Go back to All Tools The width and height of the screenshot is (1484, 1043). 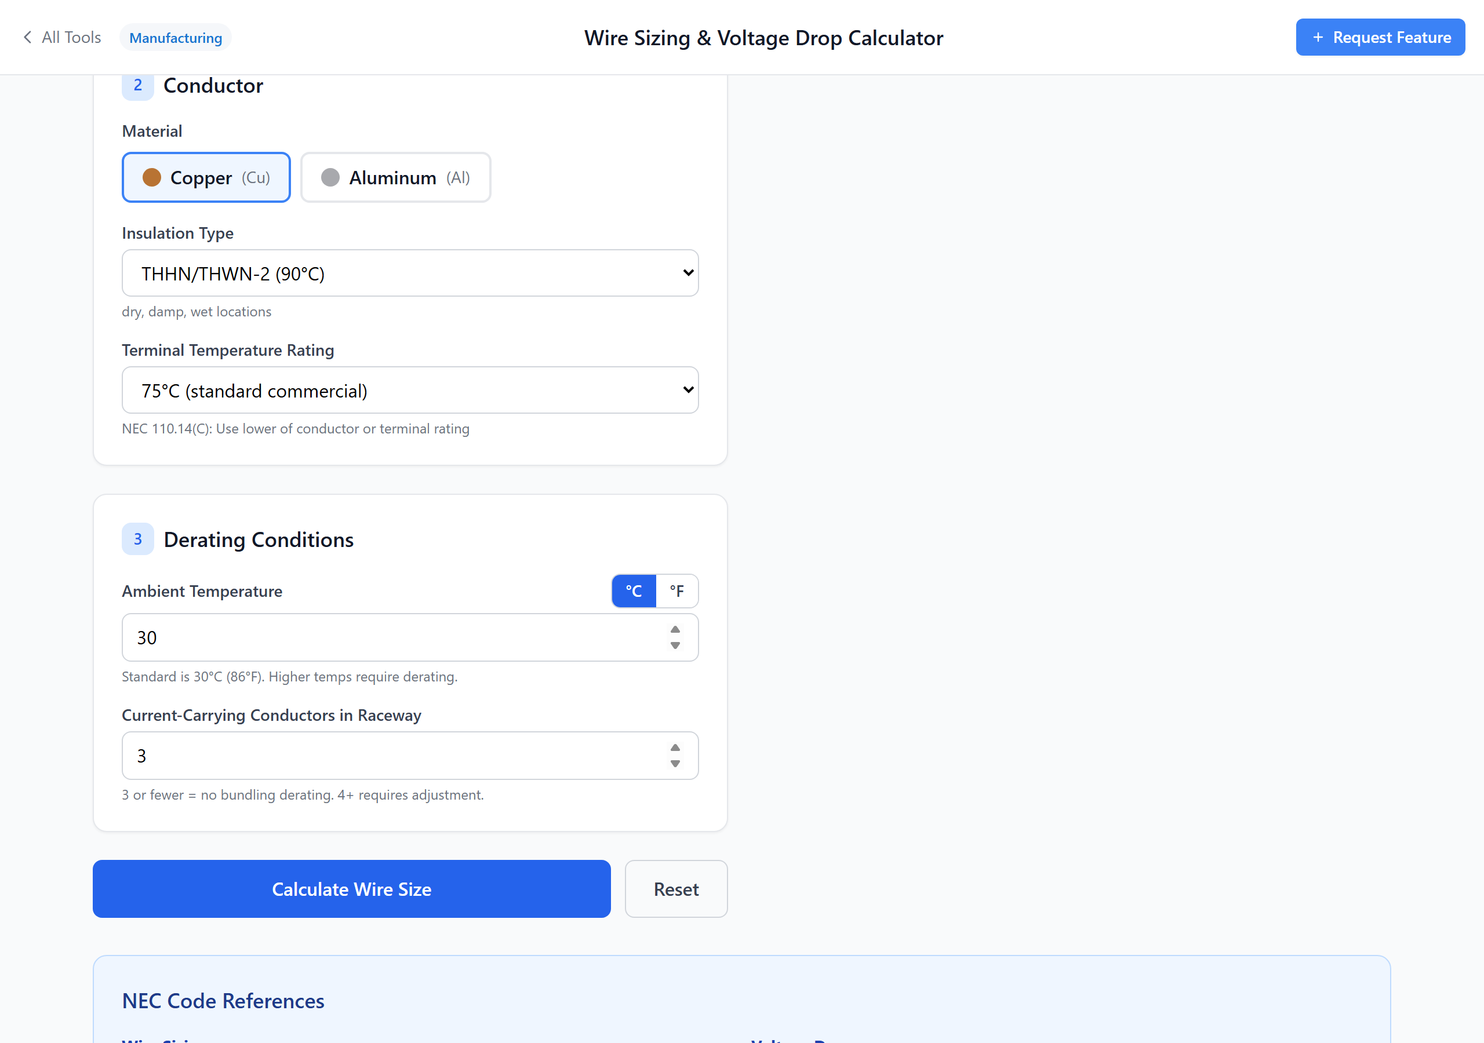click(71, 38)
